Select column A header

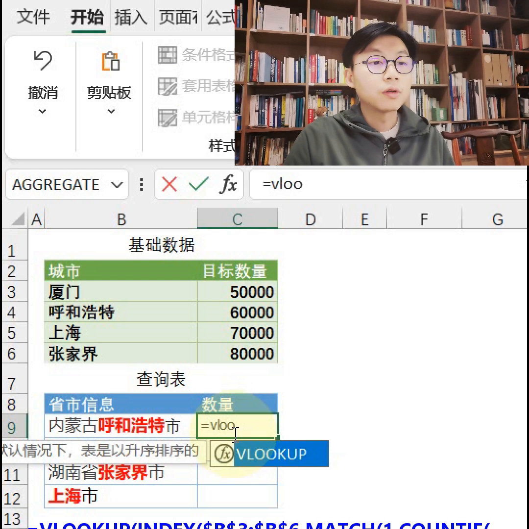(36, 219)
